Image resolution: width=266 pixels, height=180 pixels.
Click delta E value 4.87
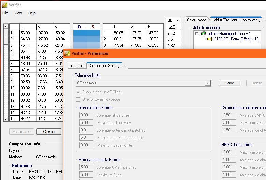(174, 45)
